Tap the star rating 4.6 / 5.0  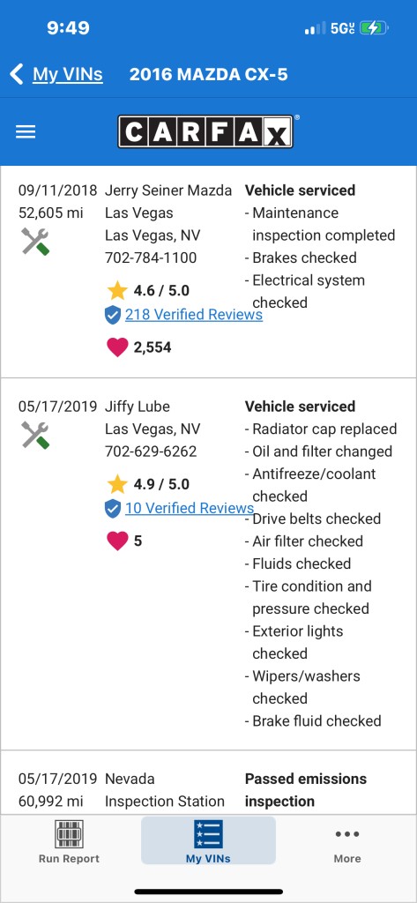tap(149, 290)
